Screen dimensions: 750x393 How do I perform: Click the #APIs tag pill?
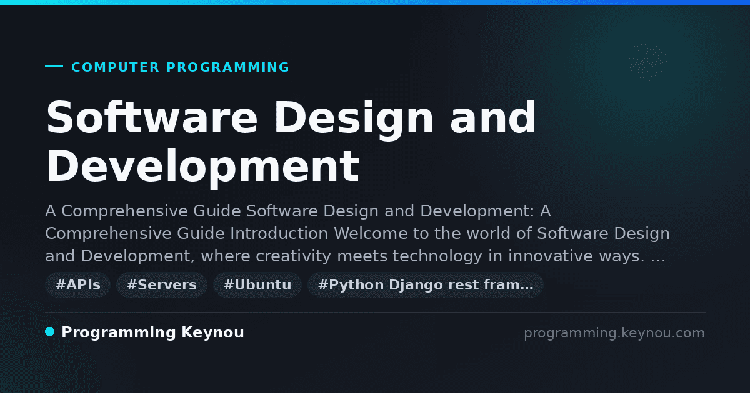[78, 285]
